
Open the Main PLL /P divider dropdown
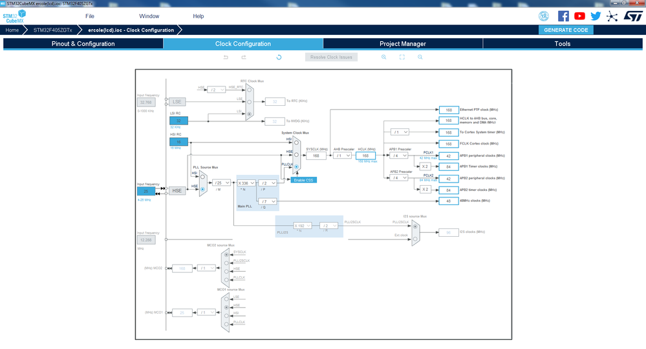pyautogui.click(x=267, y=183)
